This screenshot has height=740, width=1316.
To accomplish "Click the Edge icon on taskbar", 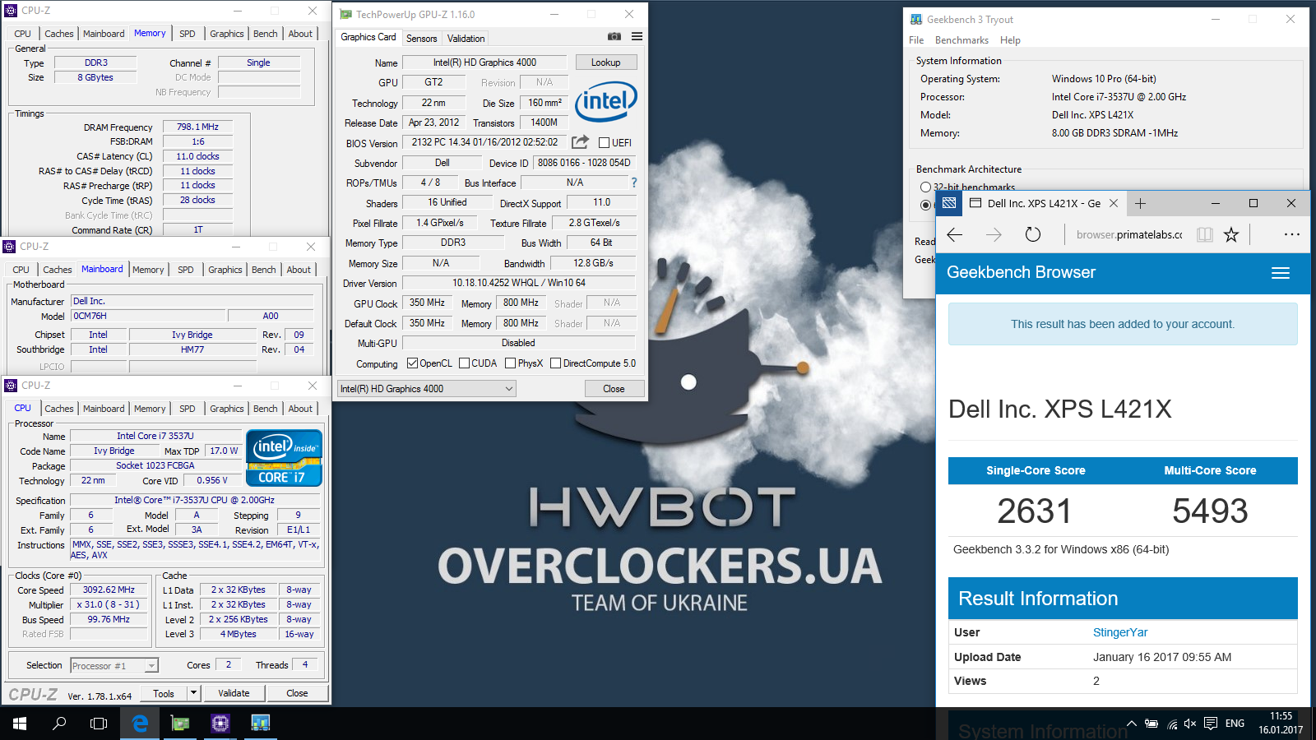I will click(x=140, y=724).
